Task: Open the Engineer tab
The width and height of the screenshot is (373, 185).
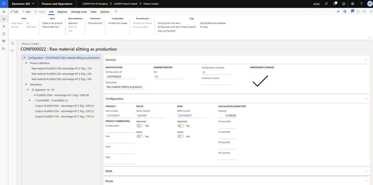Action: coord(62,12)
